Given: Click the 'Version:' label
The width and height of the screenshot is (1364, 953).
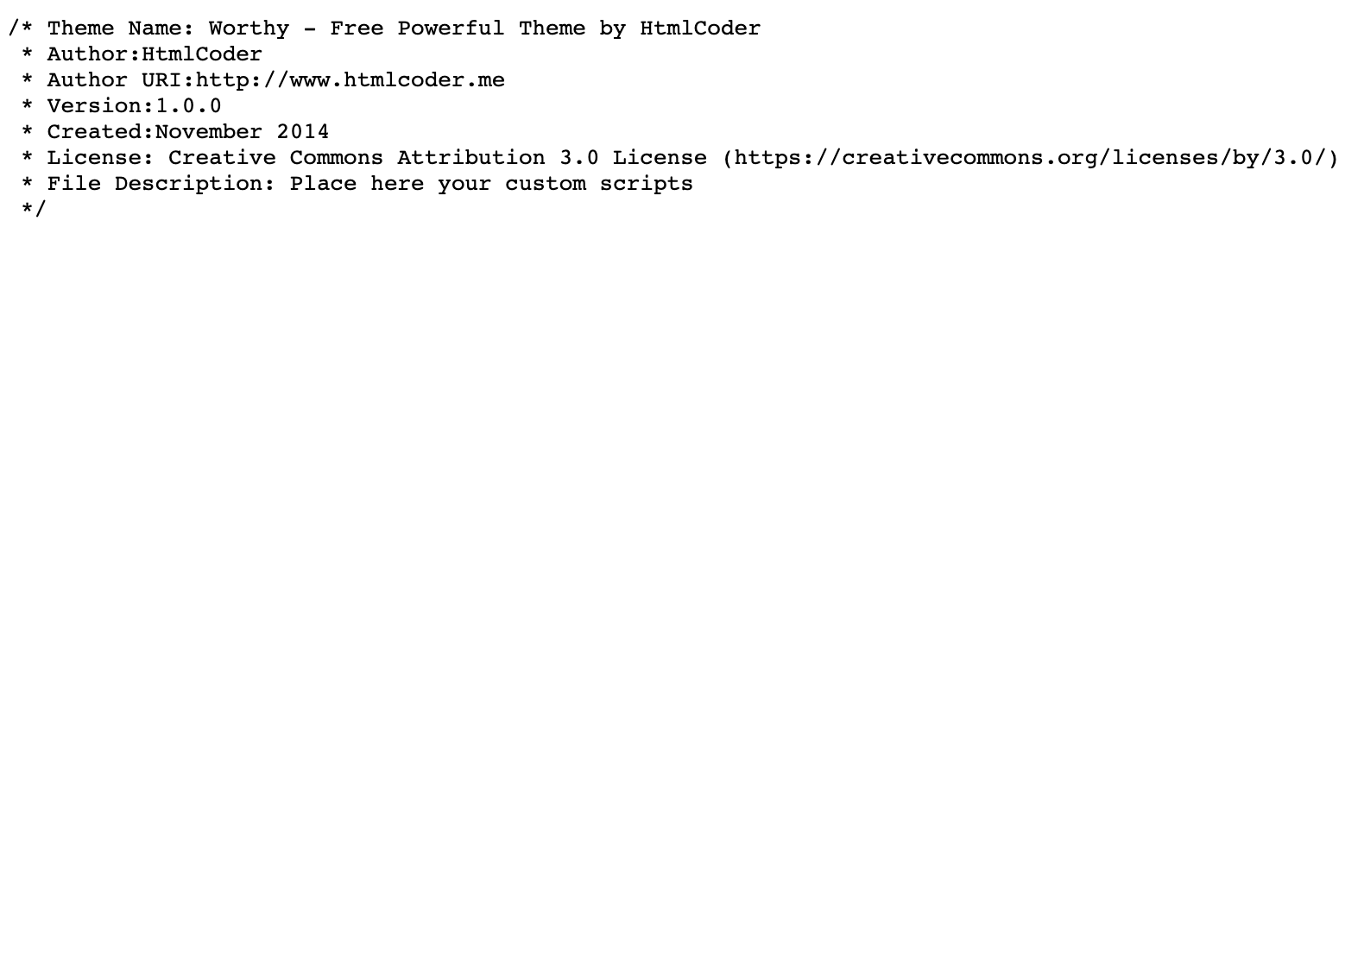Looking at the screenshot, I should click(x=101, y=106).
